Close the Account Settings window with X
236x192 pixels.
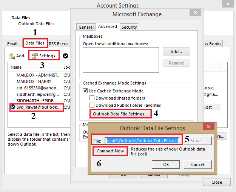[x=228, y=4]
